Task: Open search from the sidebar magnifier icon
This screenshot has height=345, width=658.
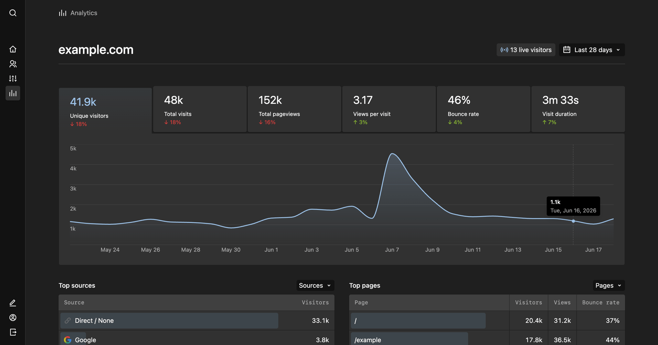Action: click(x=13, y=13)
